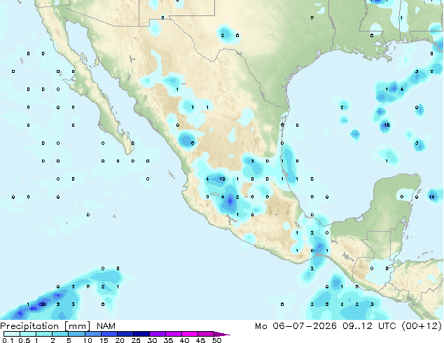Click the legend label '50'
444x343 pixels.
pos(217,340)
